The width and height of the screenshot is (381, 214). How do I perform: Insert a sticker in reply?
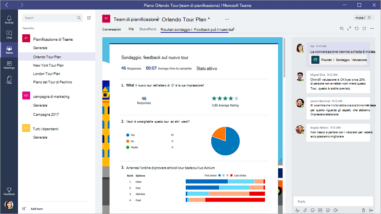click(328, 210)
